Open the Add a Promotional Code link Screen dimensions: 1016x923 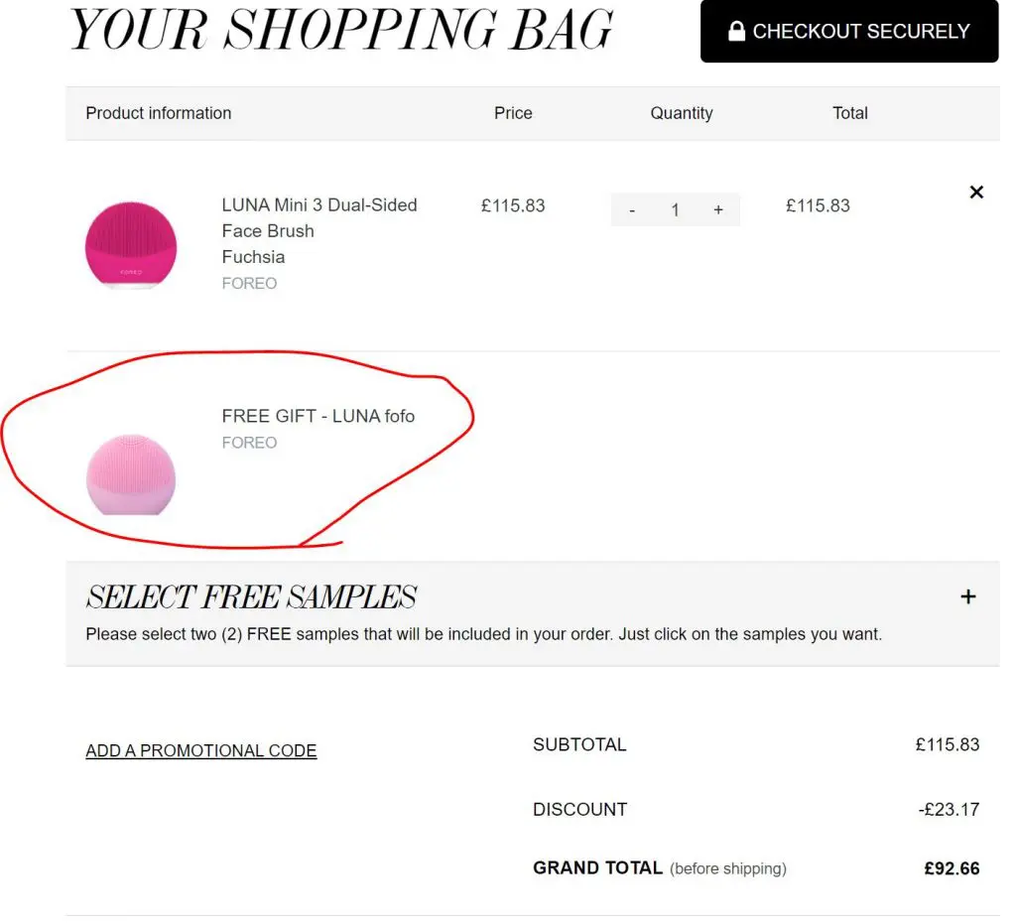click(x=201, y=751)
